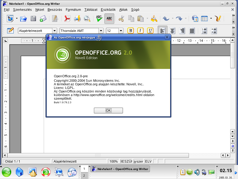Open the Formátum menu

(x=73, y=10)
